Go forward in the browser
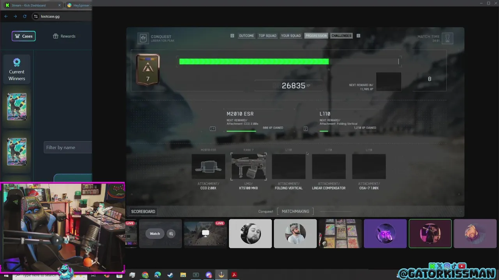This screenshot has height=280, width=499. click(15, 16)
